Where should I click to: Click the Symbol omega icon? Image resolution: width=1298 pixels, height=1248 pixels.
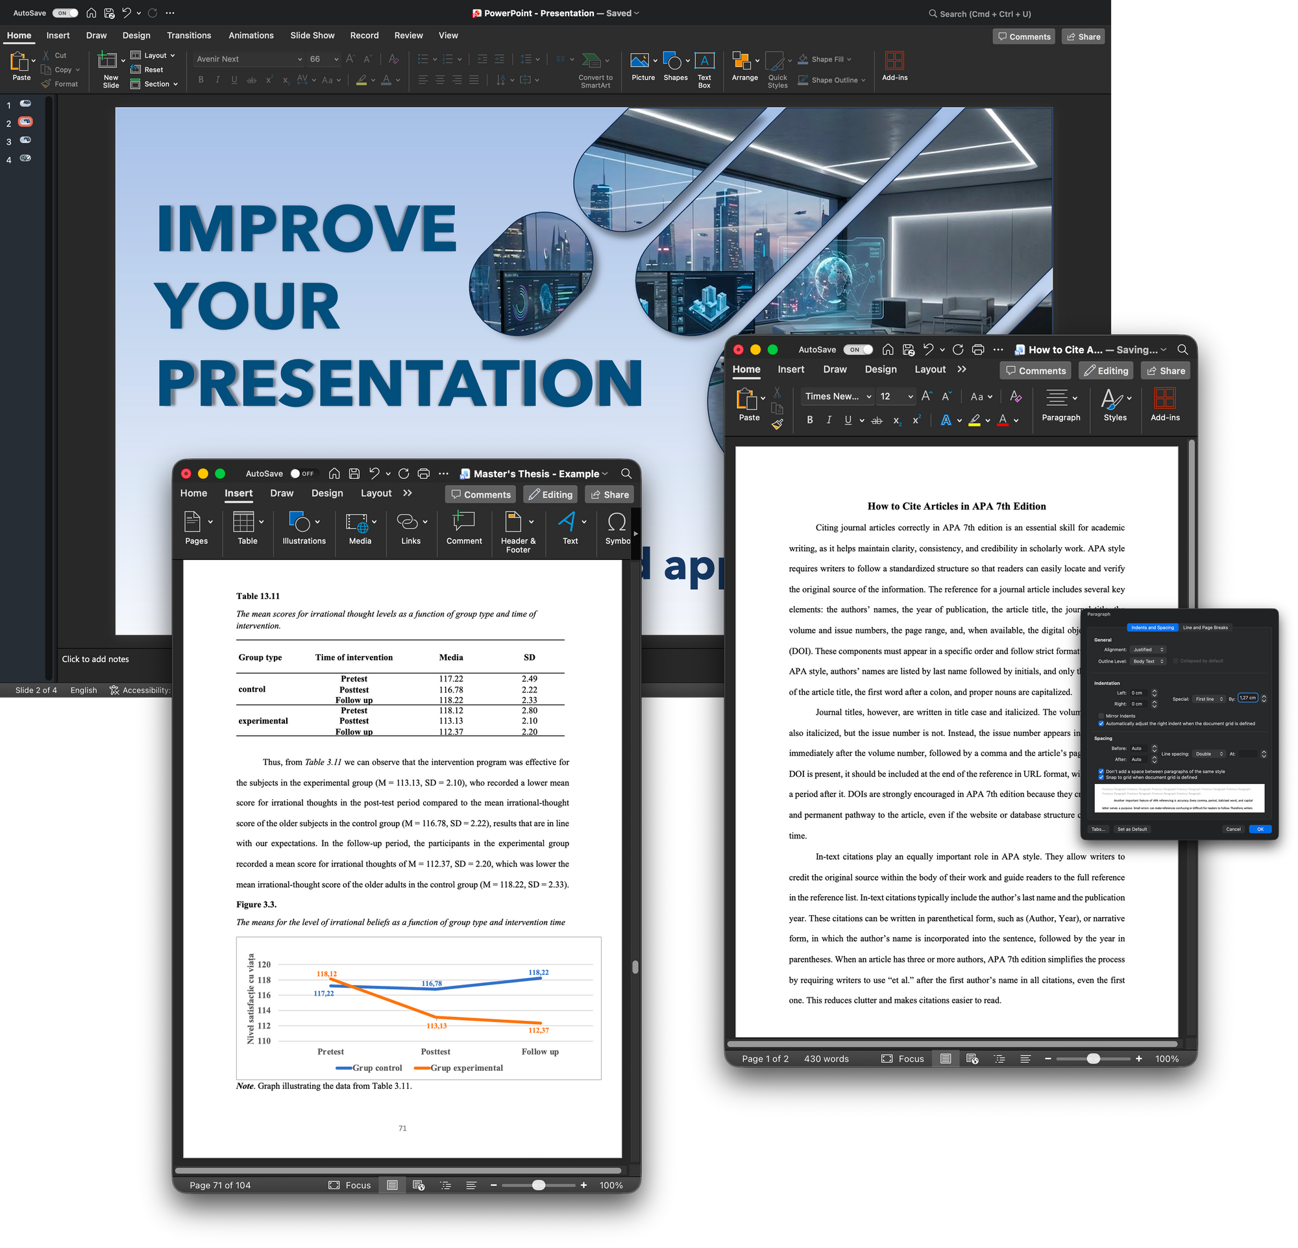(616, 522)
